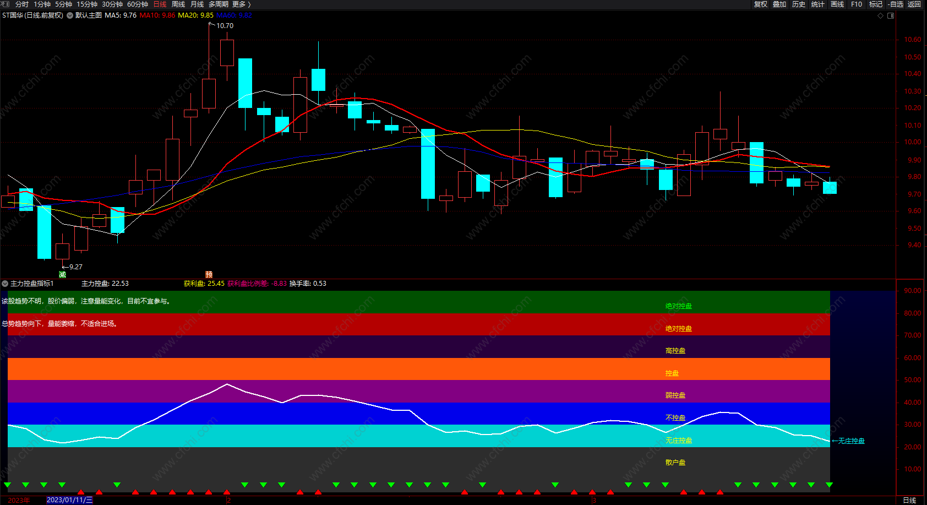Click the 换手率: 0.53 value
Image resolution: width=927 pixels, height=505 pixels.
tap(308, 284)
